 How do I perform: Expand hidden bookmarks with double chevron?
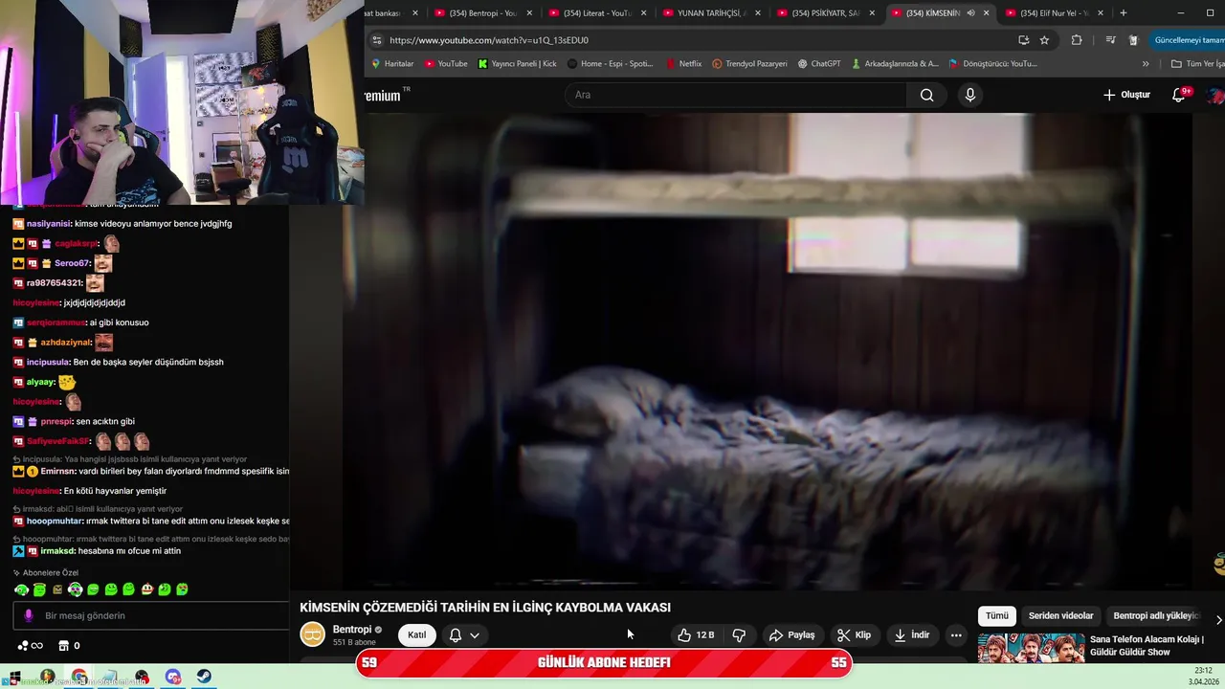pos(1146,64)
